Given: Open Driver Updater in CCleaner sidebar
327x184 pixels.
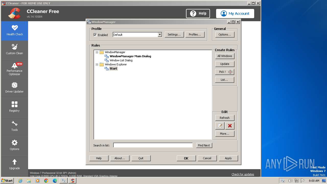Looking at the screenshot, I should pyautogui.click(x=15, y=88).
